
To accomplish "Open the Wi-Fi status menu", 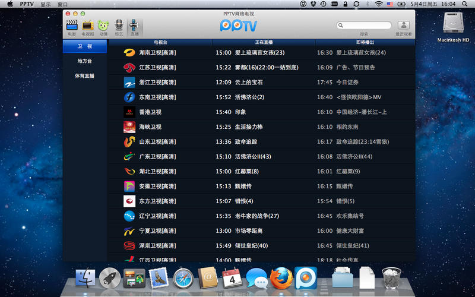I will point(378,4).
